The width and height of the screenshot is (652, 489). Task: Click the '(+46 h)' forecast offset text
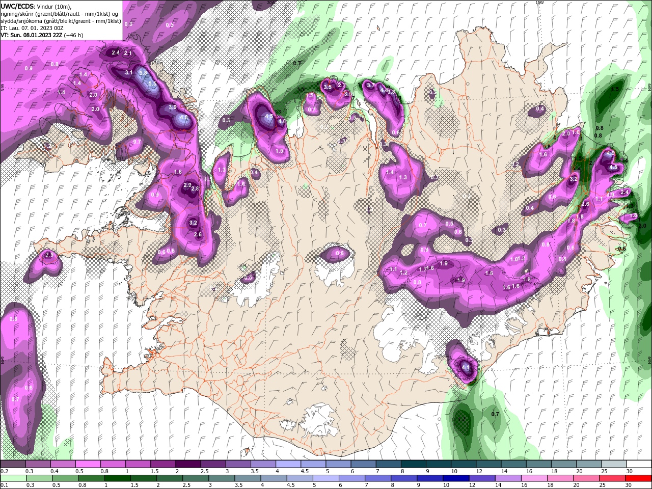pyautogui.click(x=74, y=35)
